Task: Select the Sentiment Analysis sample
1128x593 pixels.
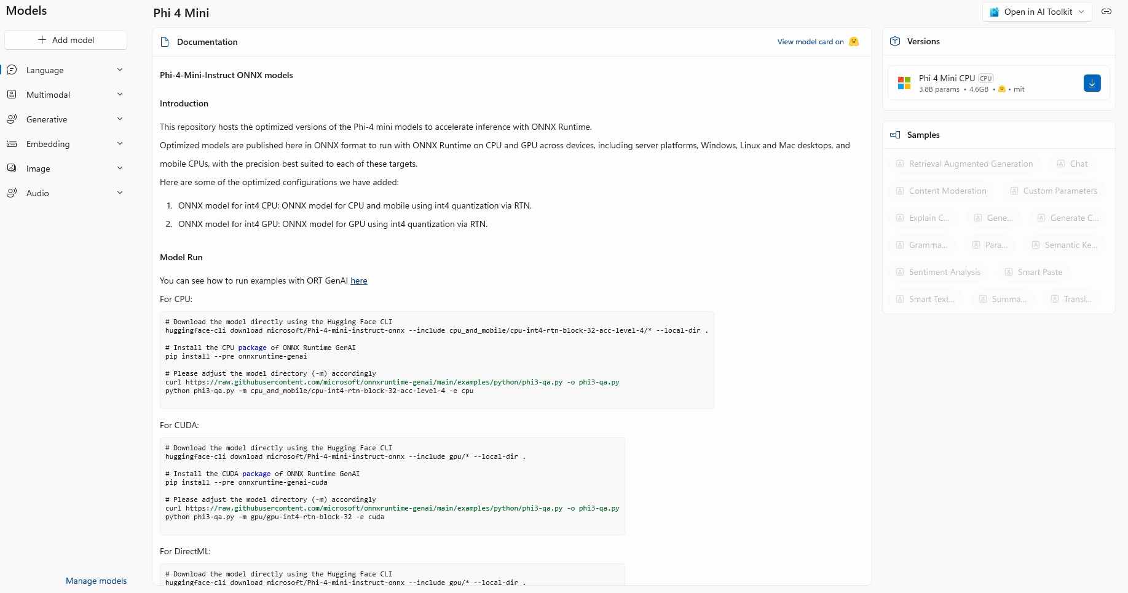Action: 938,272
